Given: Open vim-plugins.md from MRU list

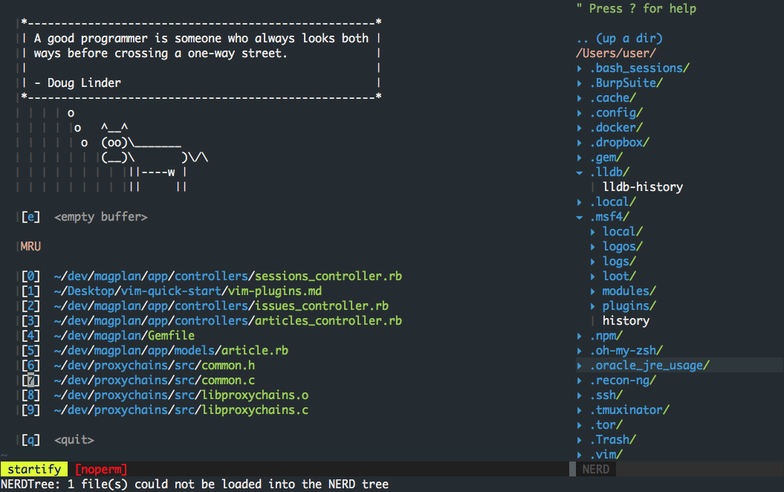Looking at the screenshot, I should pyautogui.click(x=188, y=291).
